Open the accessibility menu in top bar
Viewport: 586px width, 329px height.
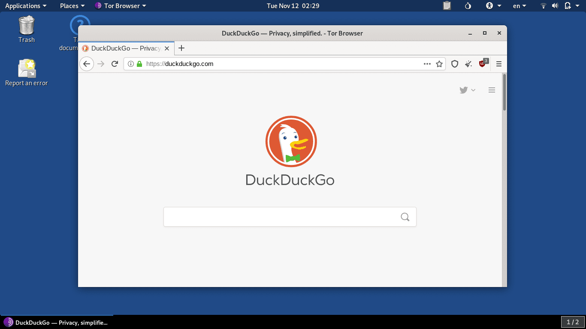(494, 6)
